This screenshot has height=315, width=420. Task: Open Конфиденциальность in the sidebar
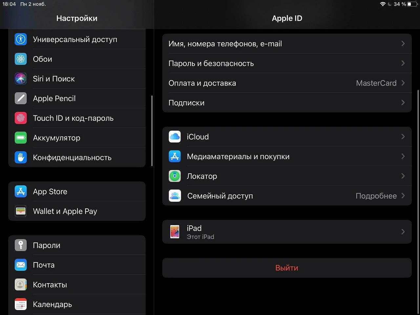(x=77, y=157)
